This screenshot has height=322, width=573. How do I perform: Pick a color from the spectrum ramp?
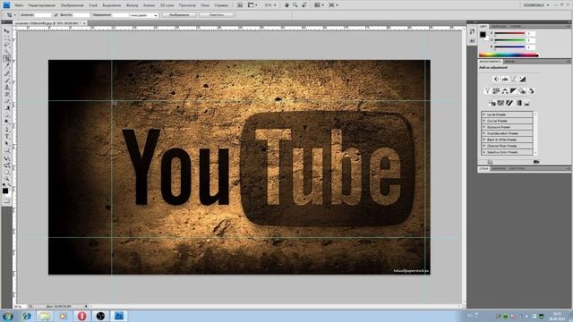click(509, 55)
